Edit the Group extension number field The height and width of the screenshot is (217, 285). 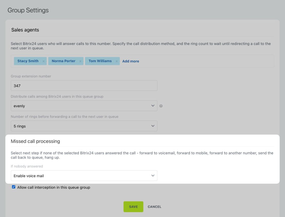pyautogui.click(x=84, y=86)
